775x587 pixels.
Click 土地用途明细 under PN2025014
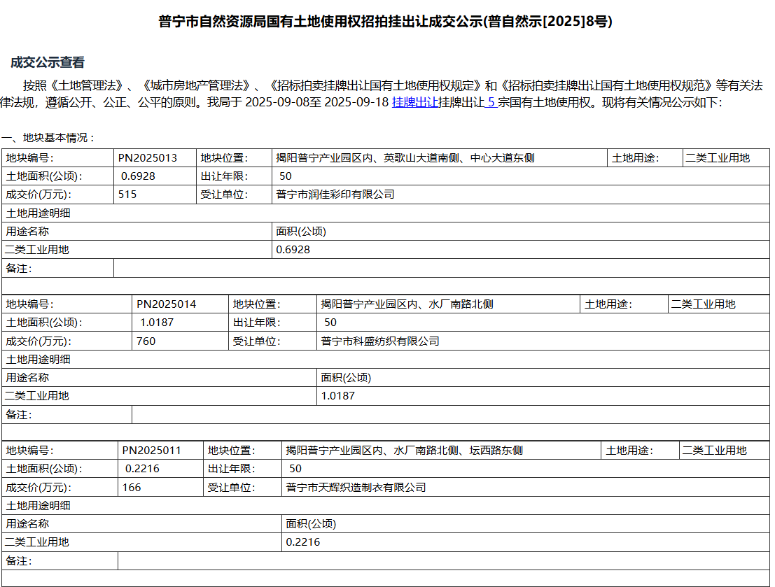coord(38,360)
